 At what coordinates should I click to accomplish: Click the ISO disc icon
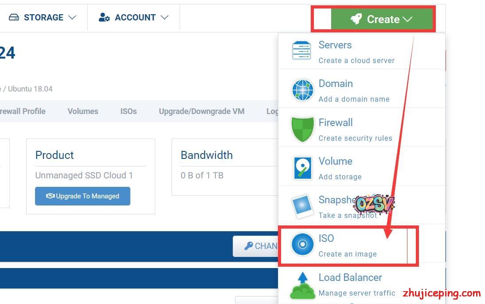302,245
